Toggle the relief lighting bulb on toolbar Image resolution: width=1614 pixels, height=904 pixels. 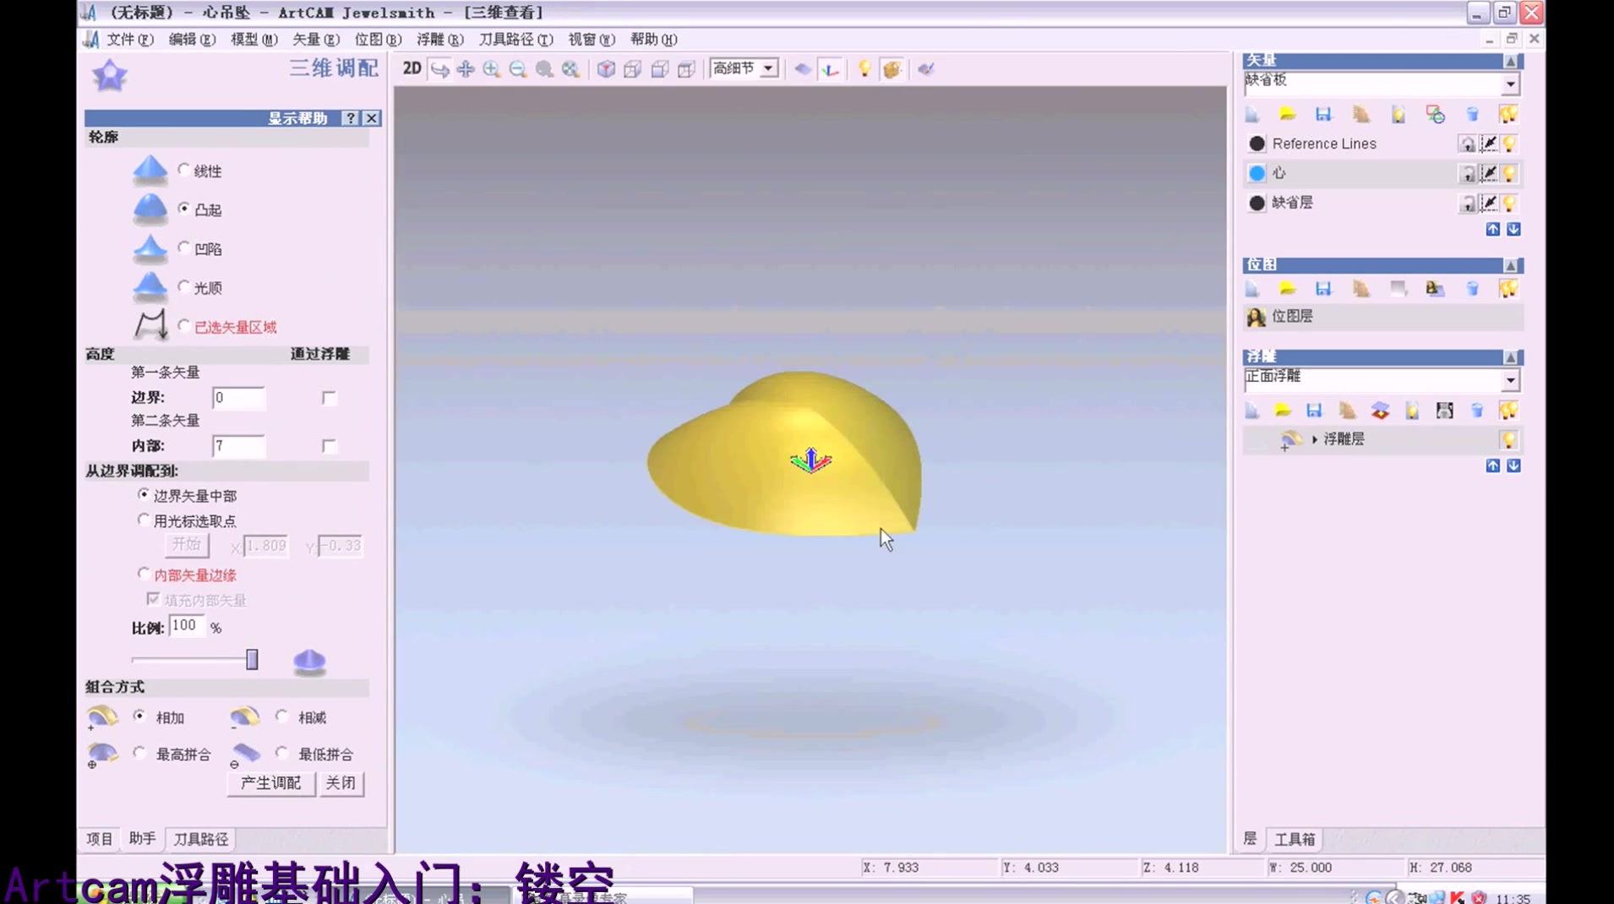(x=864, y=69)
